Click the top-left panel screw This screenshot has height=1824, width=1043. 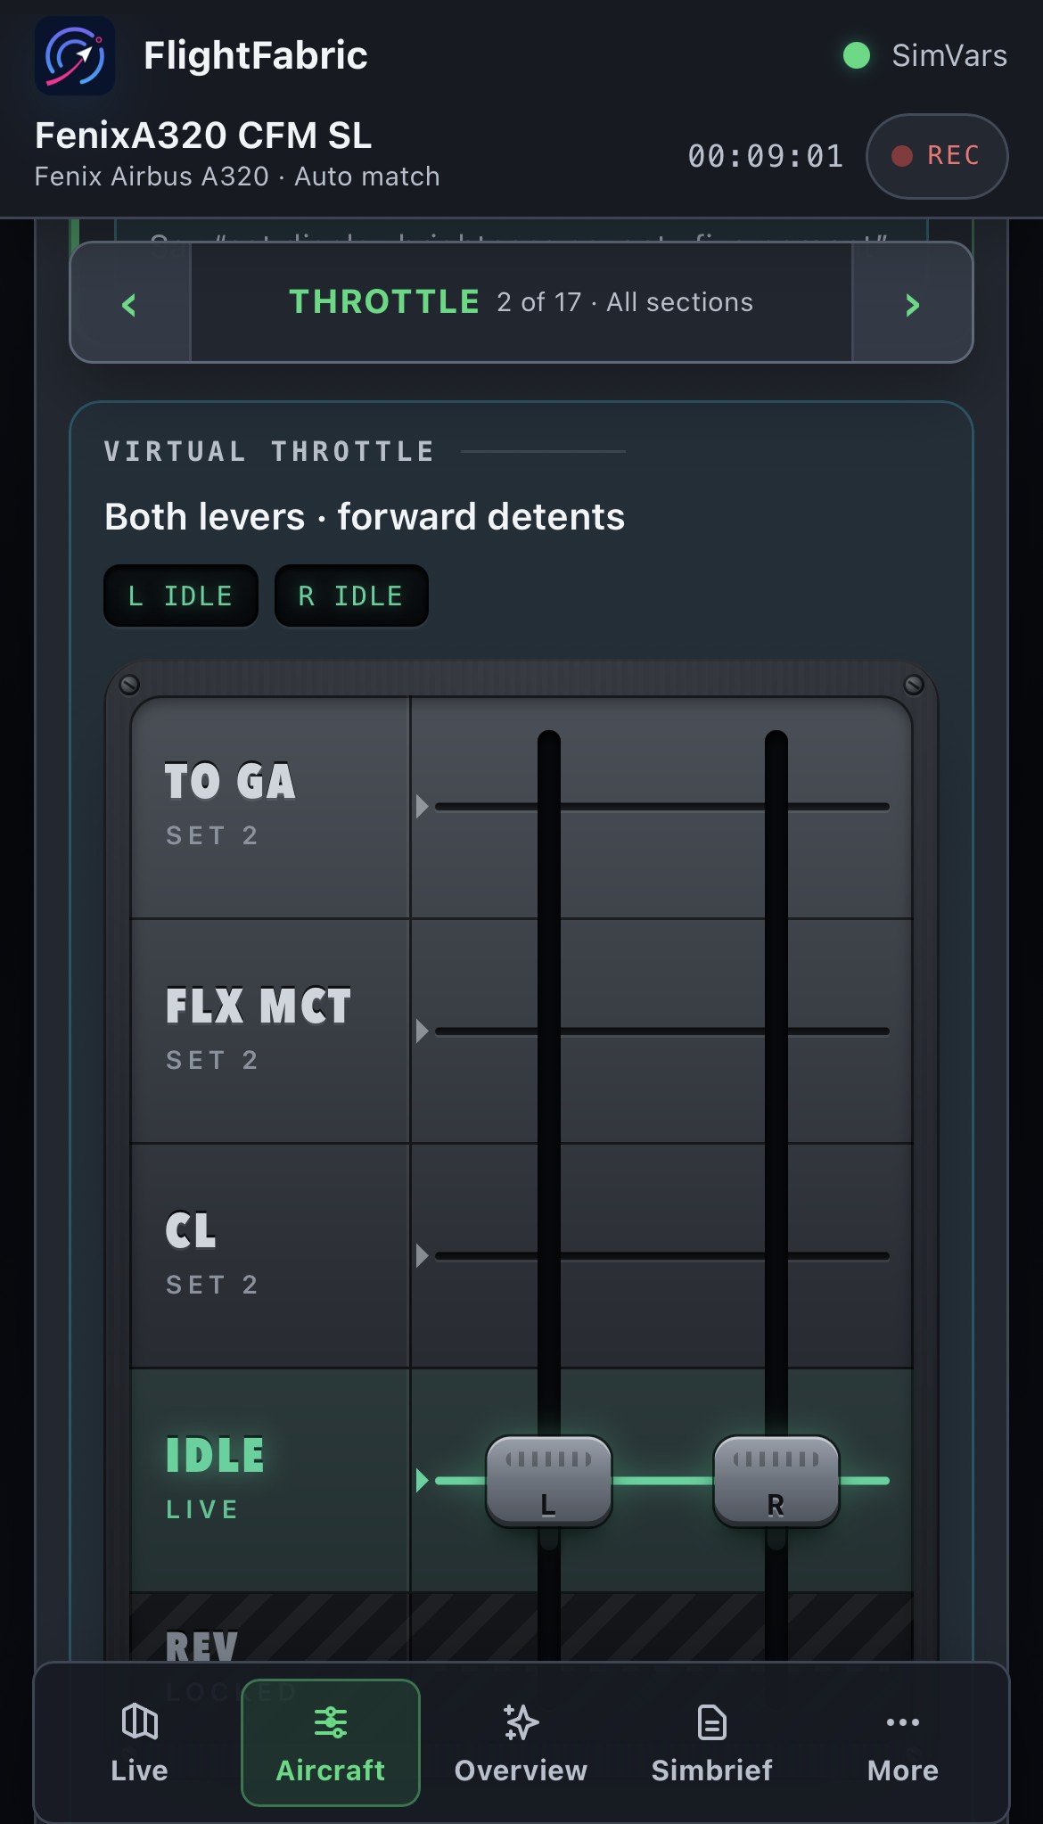coord(129,685)
